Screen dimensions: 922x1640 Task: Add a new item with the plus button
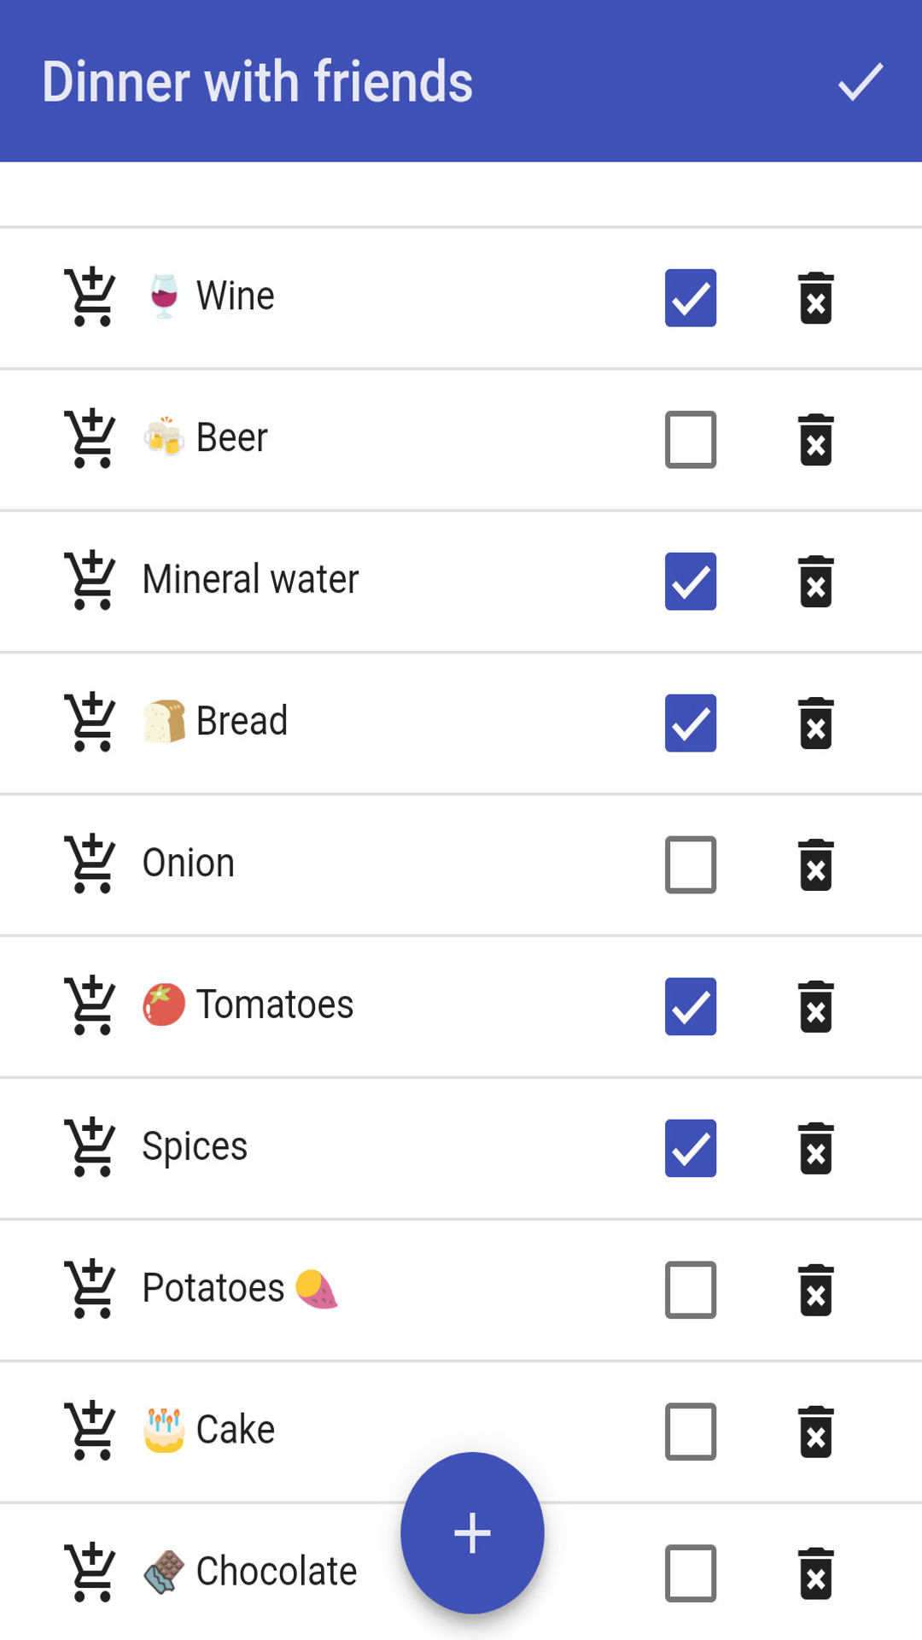[x=472, y=1533]
